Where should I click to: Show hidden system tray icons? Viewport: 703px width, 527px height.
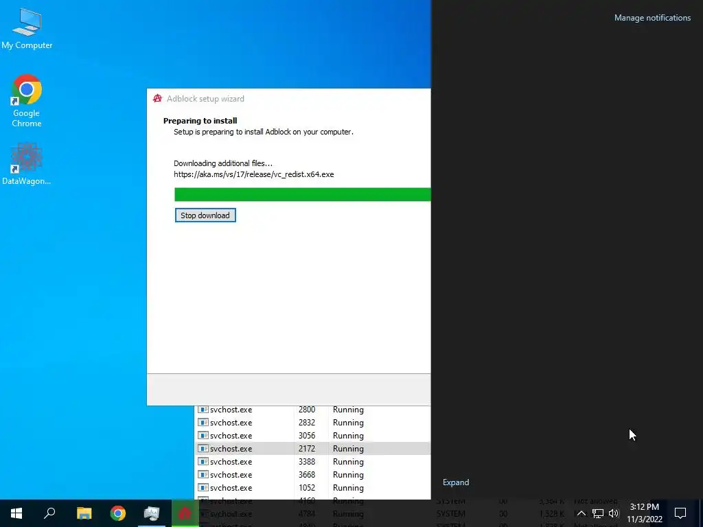point(581,513)
